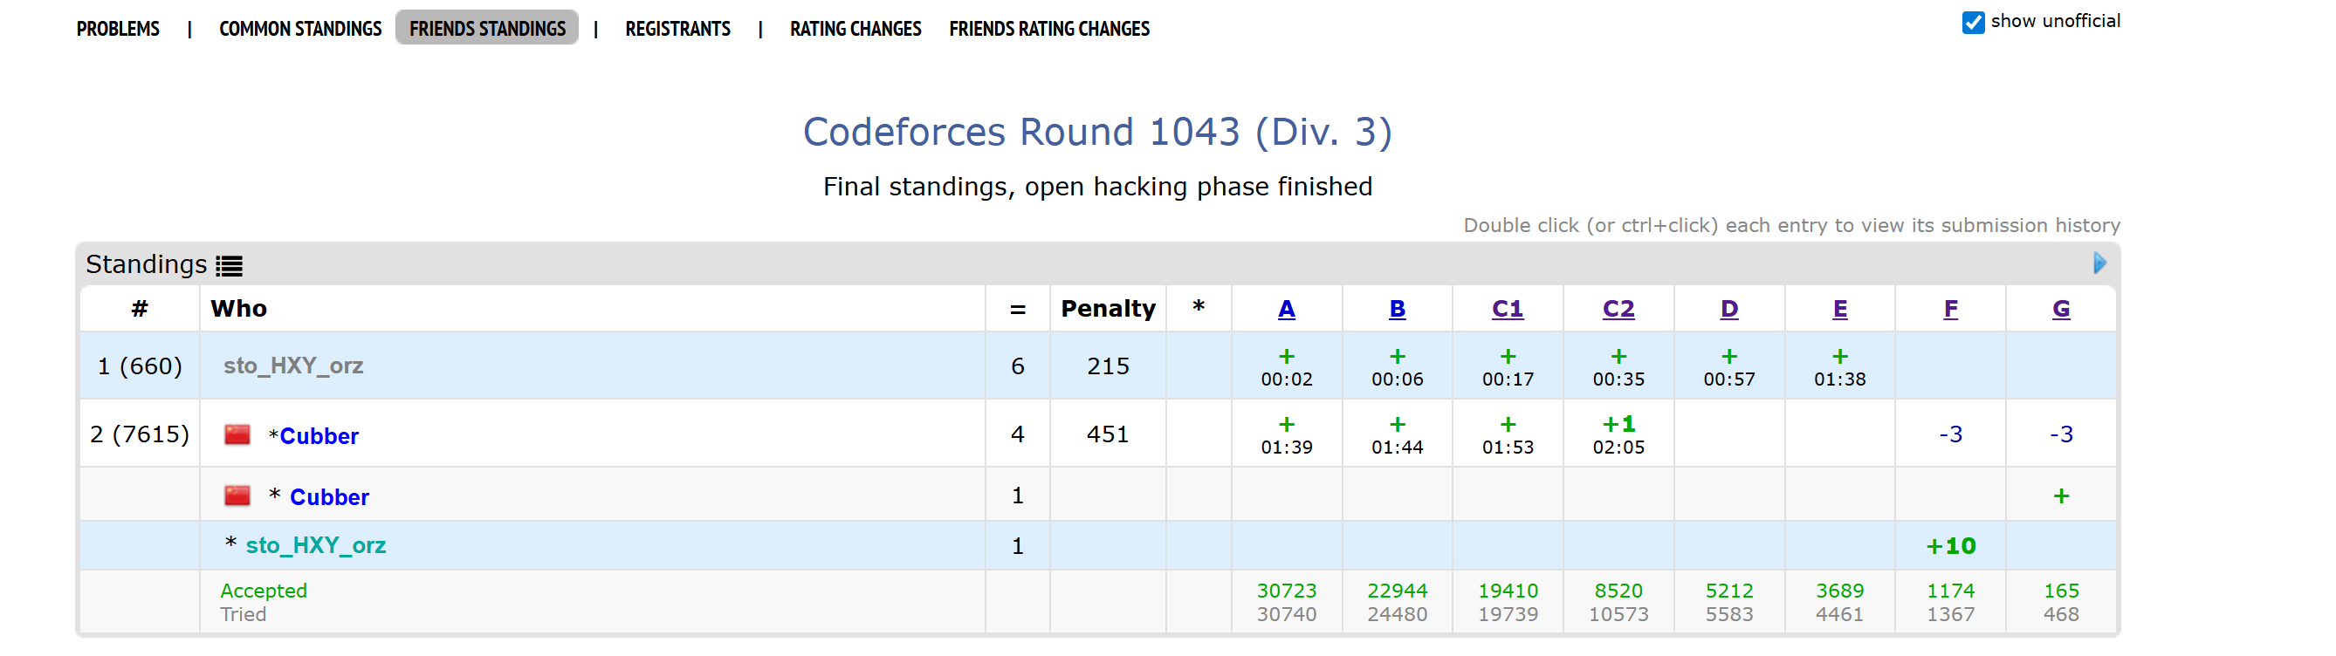The width and height of the screenshot is (2336, 656).
Task: Click the + entry in Cubber practice row
Action: [2060, 495]
